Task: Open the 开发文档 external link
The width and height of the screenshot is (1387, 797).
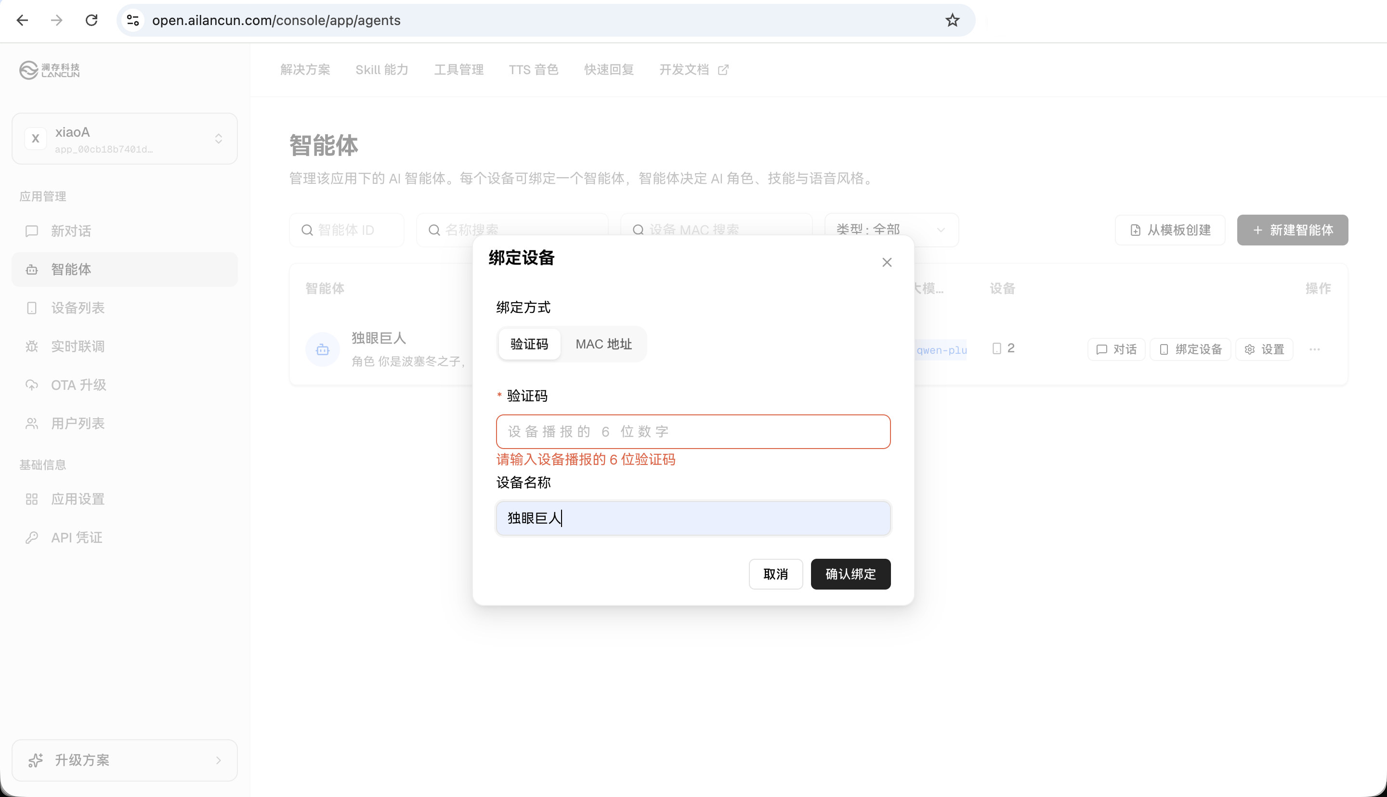Action: (694, 69)
